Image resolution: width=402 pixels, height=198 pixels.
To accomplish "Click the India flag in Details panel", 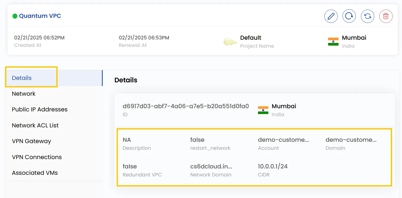I will pos(263,110).
